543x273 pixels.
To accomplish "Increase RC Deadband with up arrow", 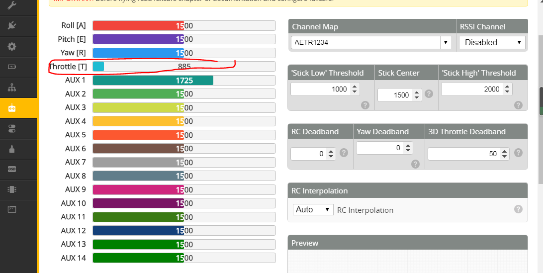I will coord(331,151).
